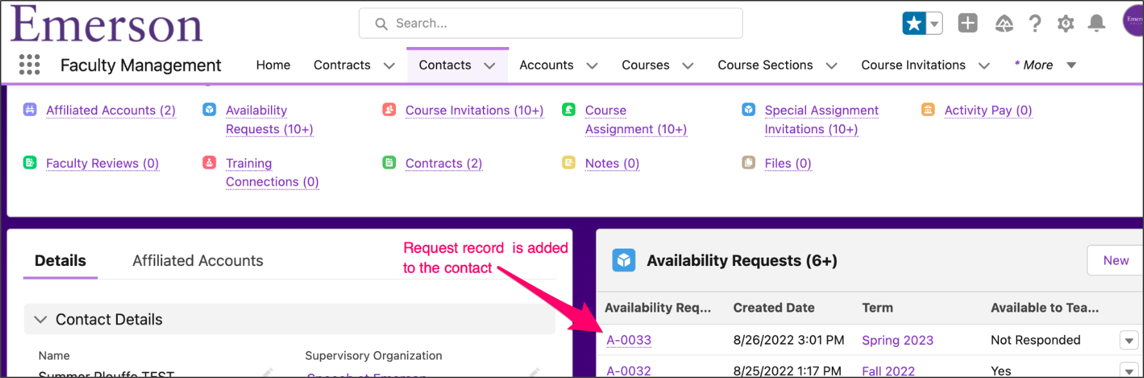Open the Emerson user profile avatar
Image resolution: width=1144 pixels, height=378 pixels.
[1134, 21]
